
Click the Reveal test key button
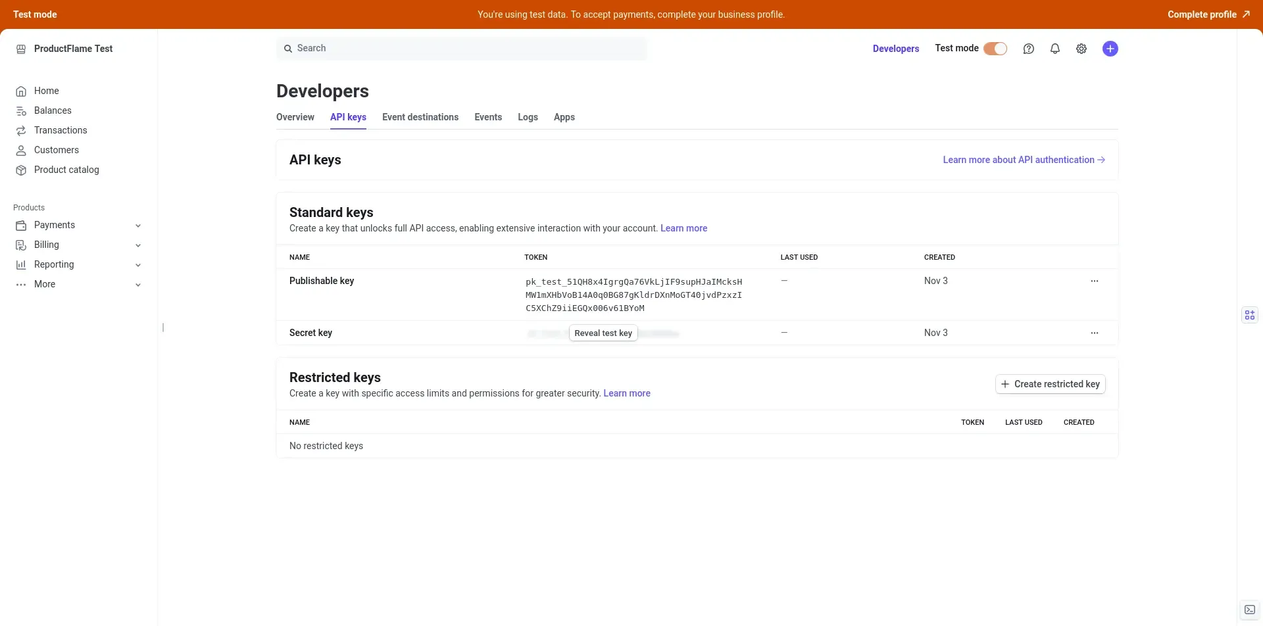(603, 333)
